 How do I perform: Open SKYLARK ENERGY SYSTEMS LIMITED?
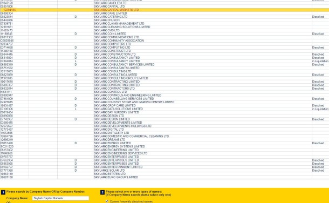[119, 146]
